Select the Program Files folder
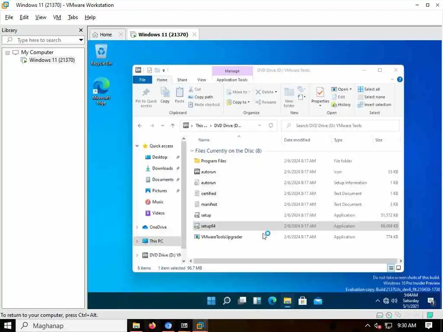 tap(213, 161)
